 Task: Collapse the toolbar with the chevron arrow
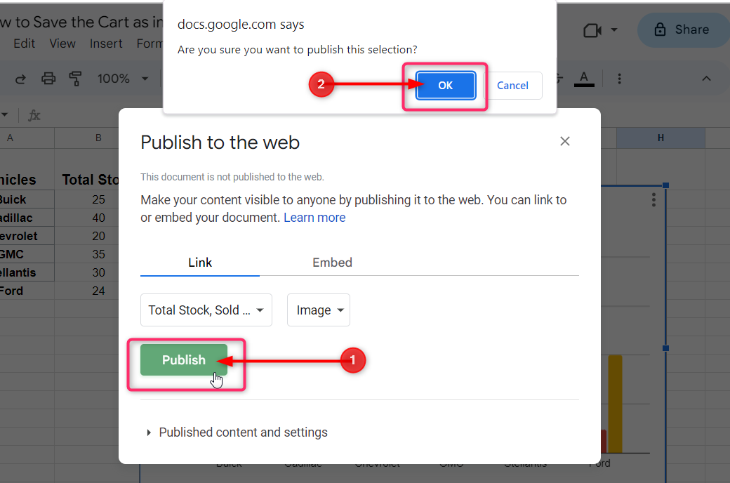tap(707, 79)
